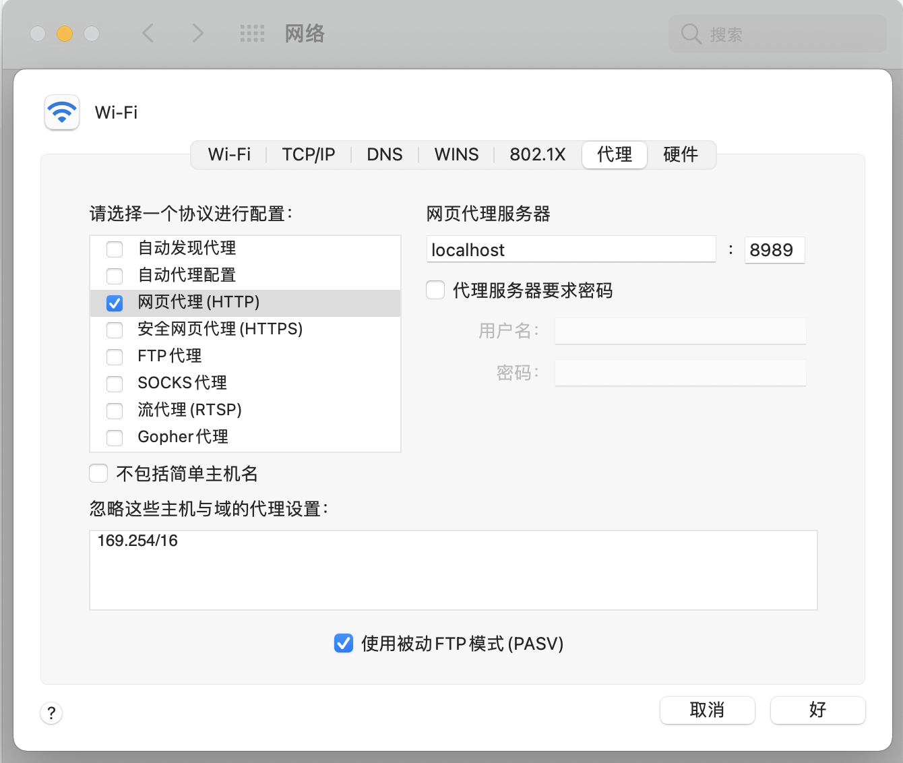Enable 安全网页代理 (HTTPS) checkbox
The image size is (903, 763).
click(115, 330)
